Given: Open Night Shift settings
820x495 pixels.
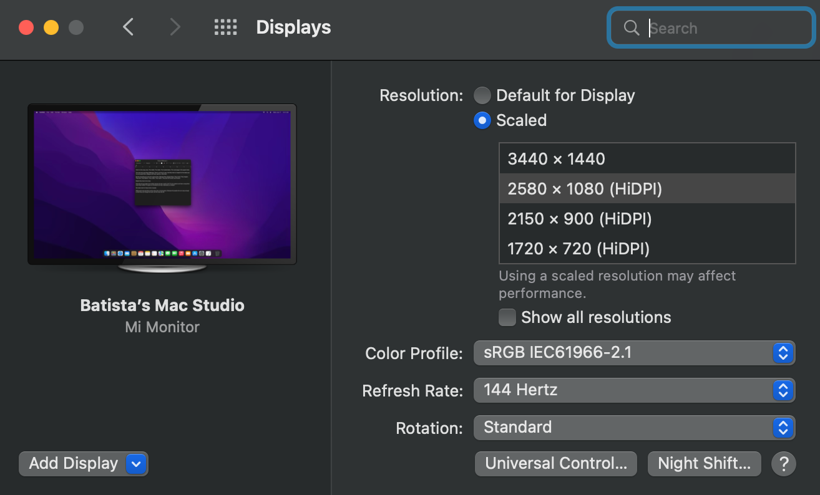Looking at the screenshot, I should [704, 463].
